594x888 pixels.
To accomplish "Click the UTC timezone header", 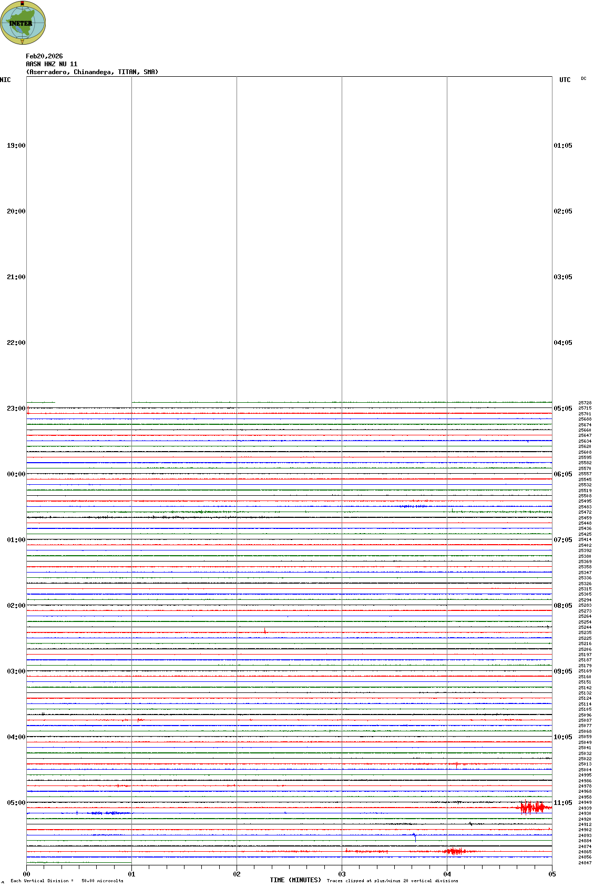I will click(x=565, y=80).
